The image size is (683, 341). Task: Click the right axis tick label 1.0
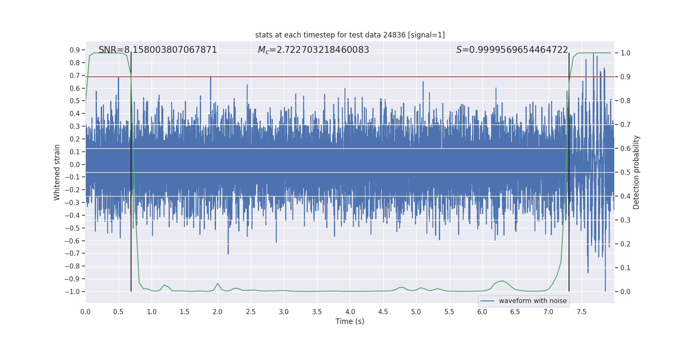click(625, 53)
